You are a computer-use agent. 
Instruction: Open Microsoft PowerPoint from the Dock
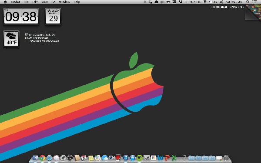(x=167, y=157)
